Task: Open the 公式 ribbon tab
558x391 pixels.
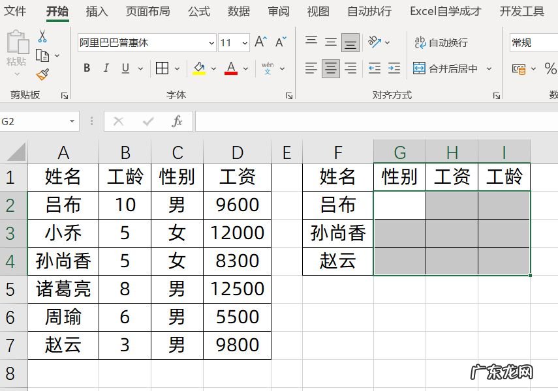Action: 199,11
